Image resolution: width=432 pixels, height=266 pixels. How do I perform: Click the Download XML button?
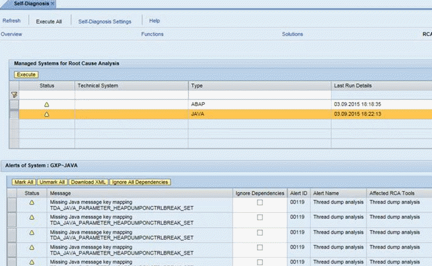pos(88,182)
